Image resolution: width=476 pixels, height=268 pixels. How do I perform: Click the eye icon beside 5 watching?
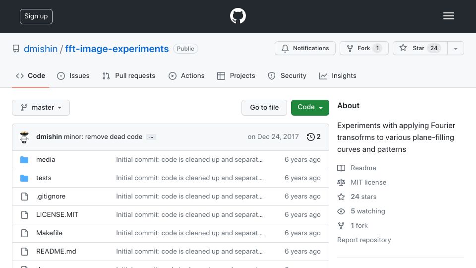341,211
